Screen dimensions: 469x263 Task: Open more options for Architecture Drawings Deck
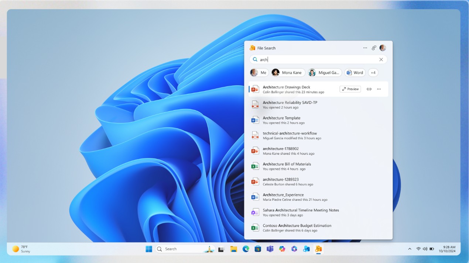(x=379, y=89)
